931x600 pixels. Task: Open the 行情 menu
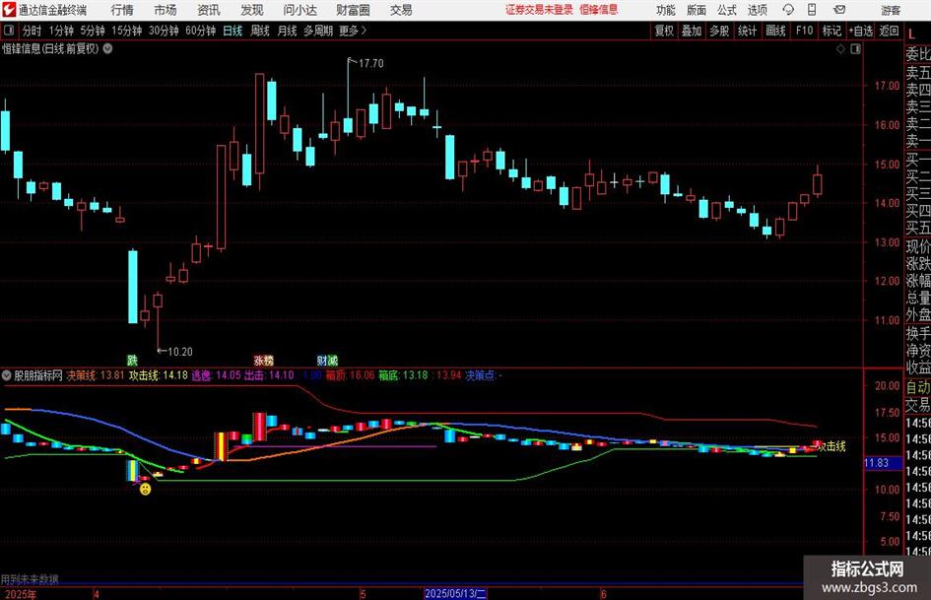122,10
